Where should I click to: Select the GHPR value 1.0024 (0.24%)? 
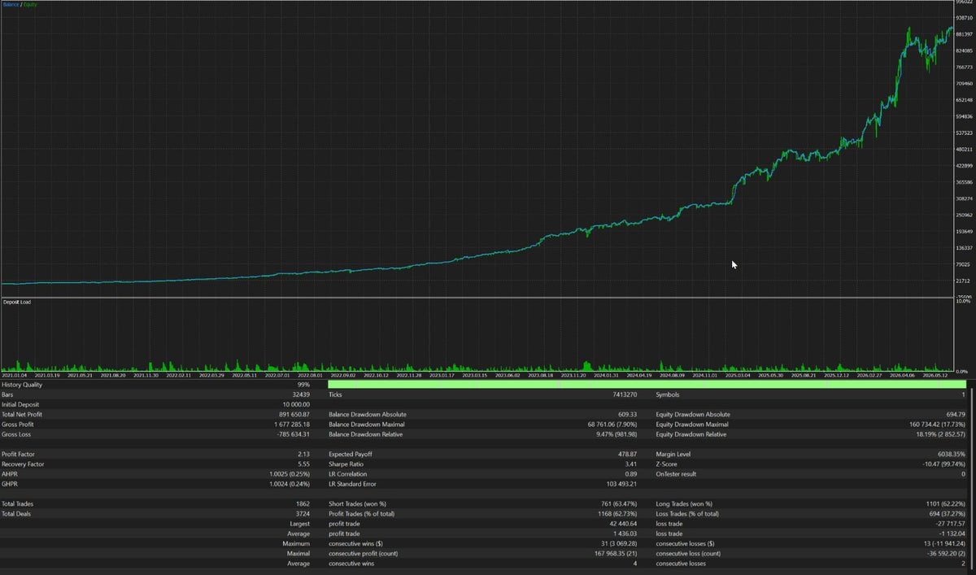289,483
